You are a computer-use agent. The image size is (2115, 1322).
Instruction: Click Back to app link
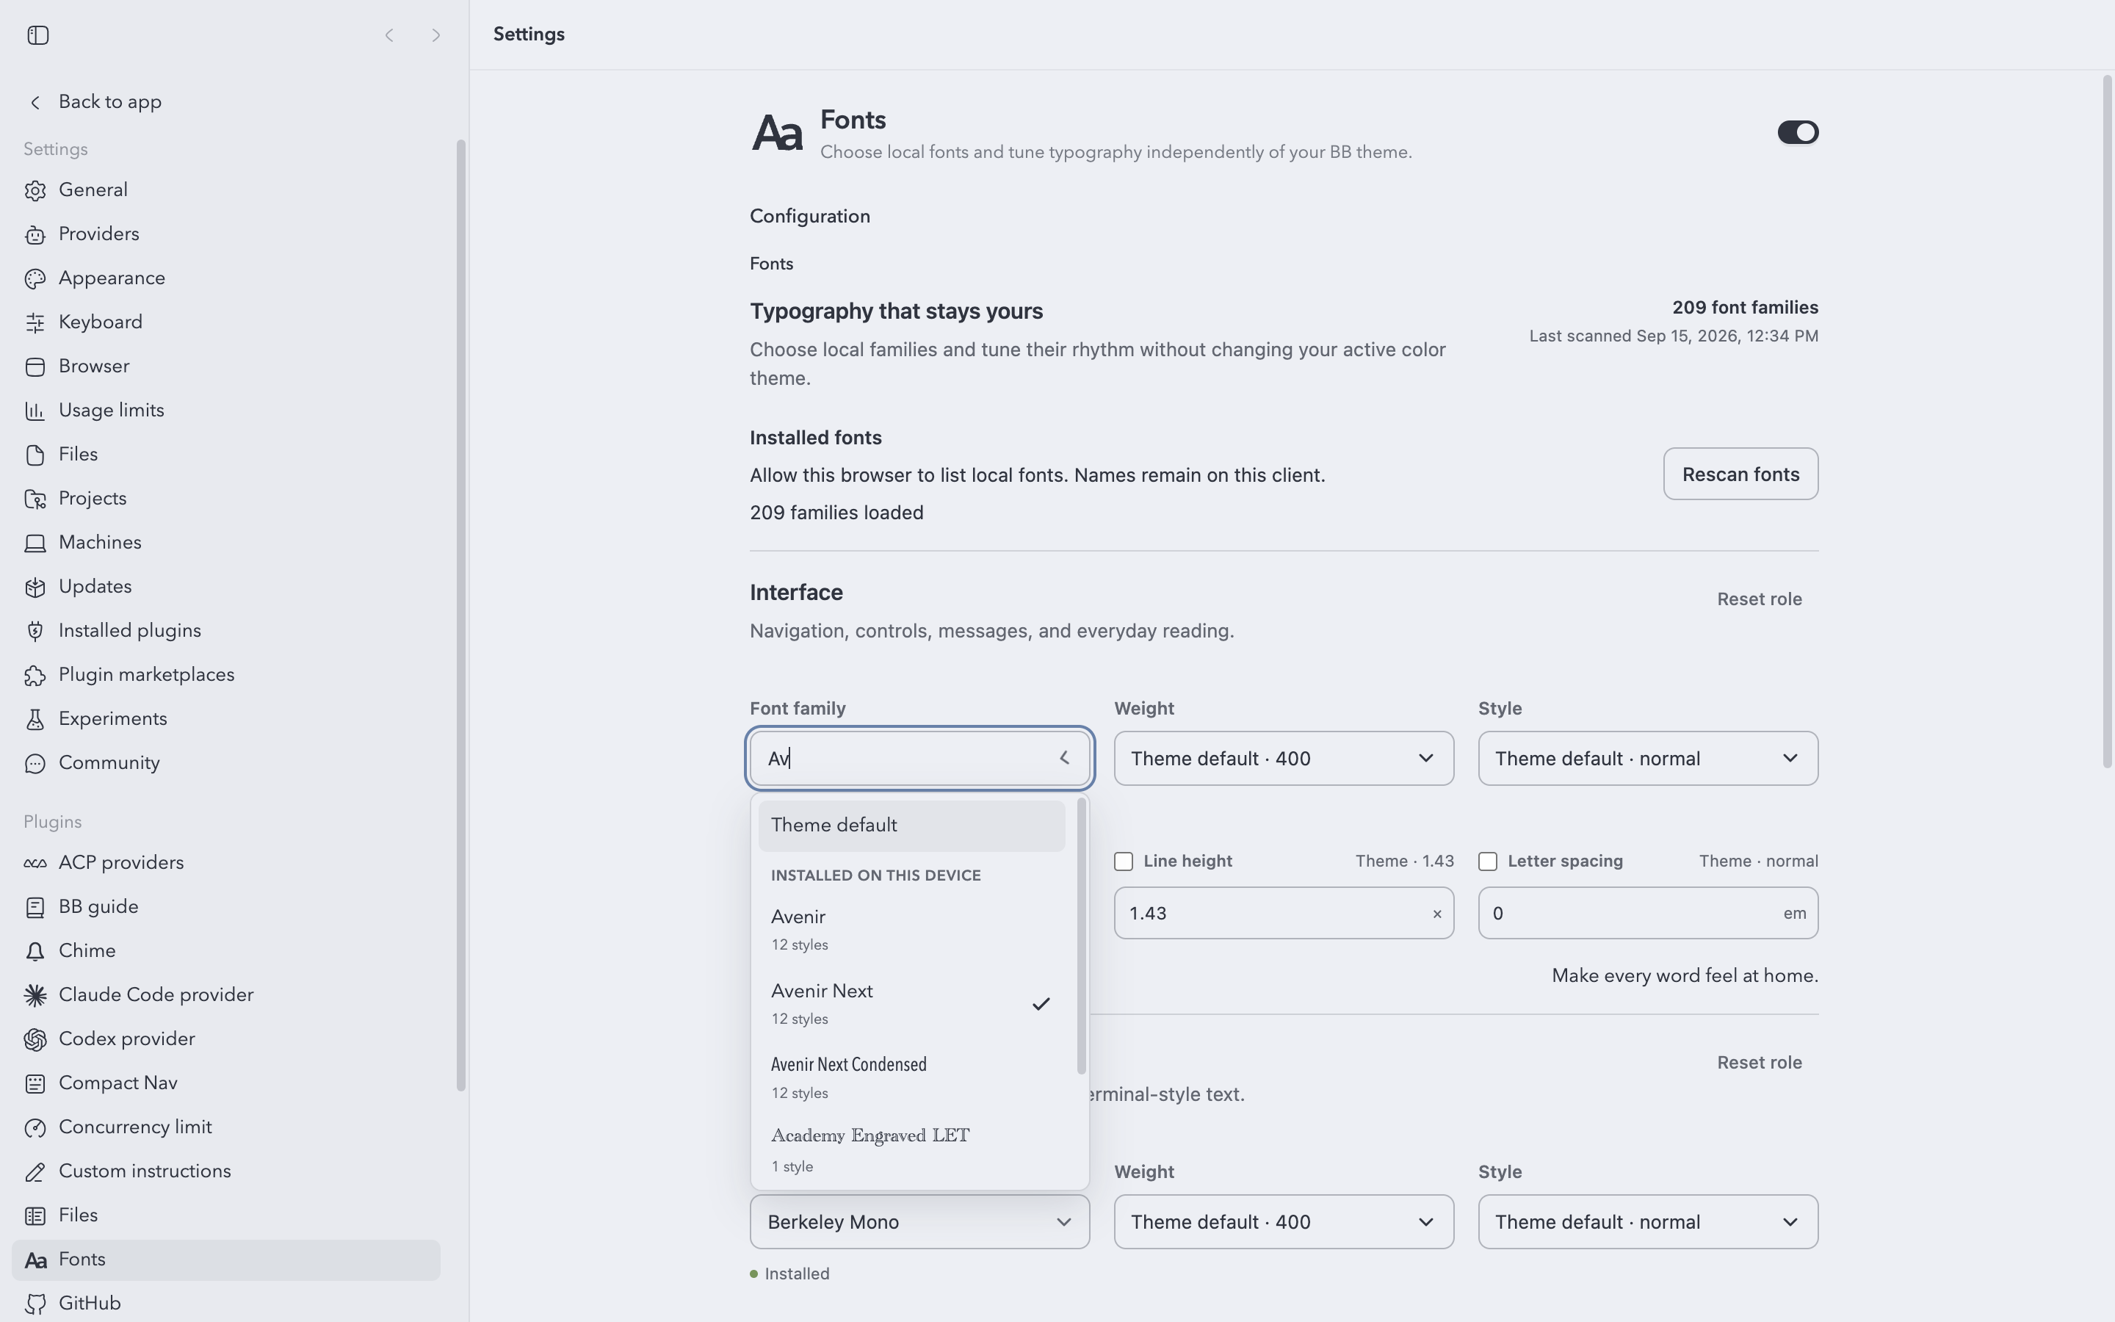[109, 102]
